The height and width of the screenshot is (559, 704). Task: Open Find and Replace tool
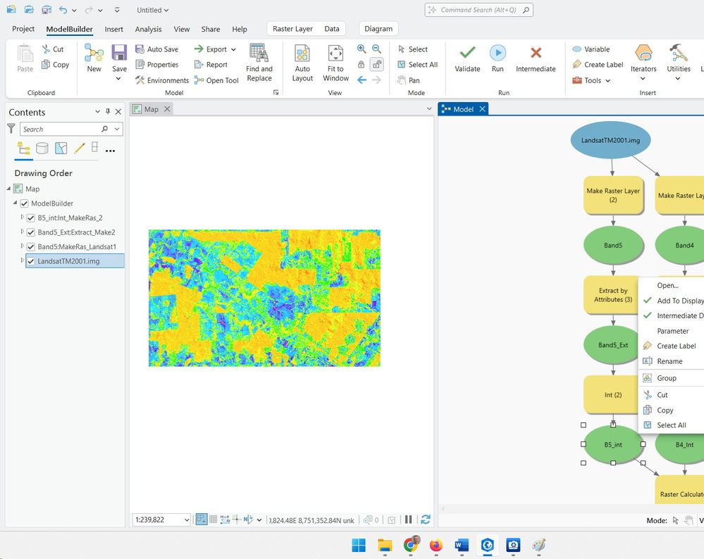pos(259,55)
